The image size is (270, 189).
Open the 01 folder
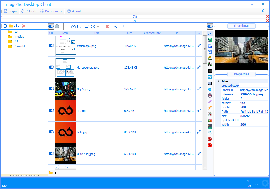tap(16, 41)
